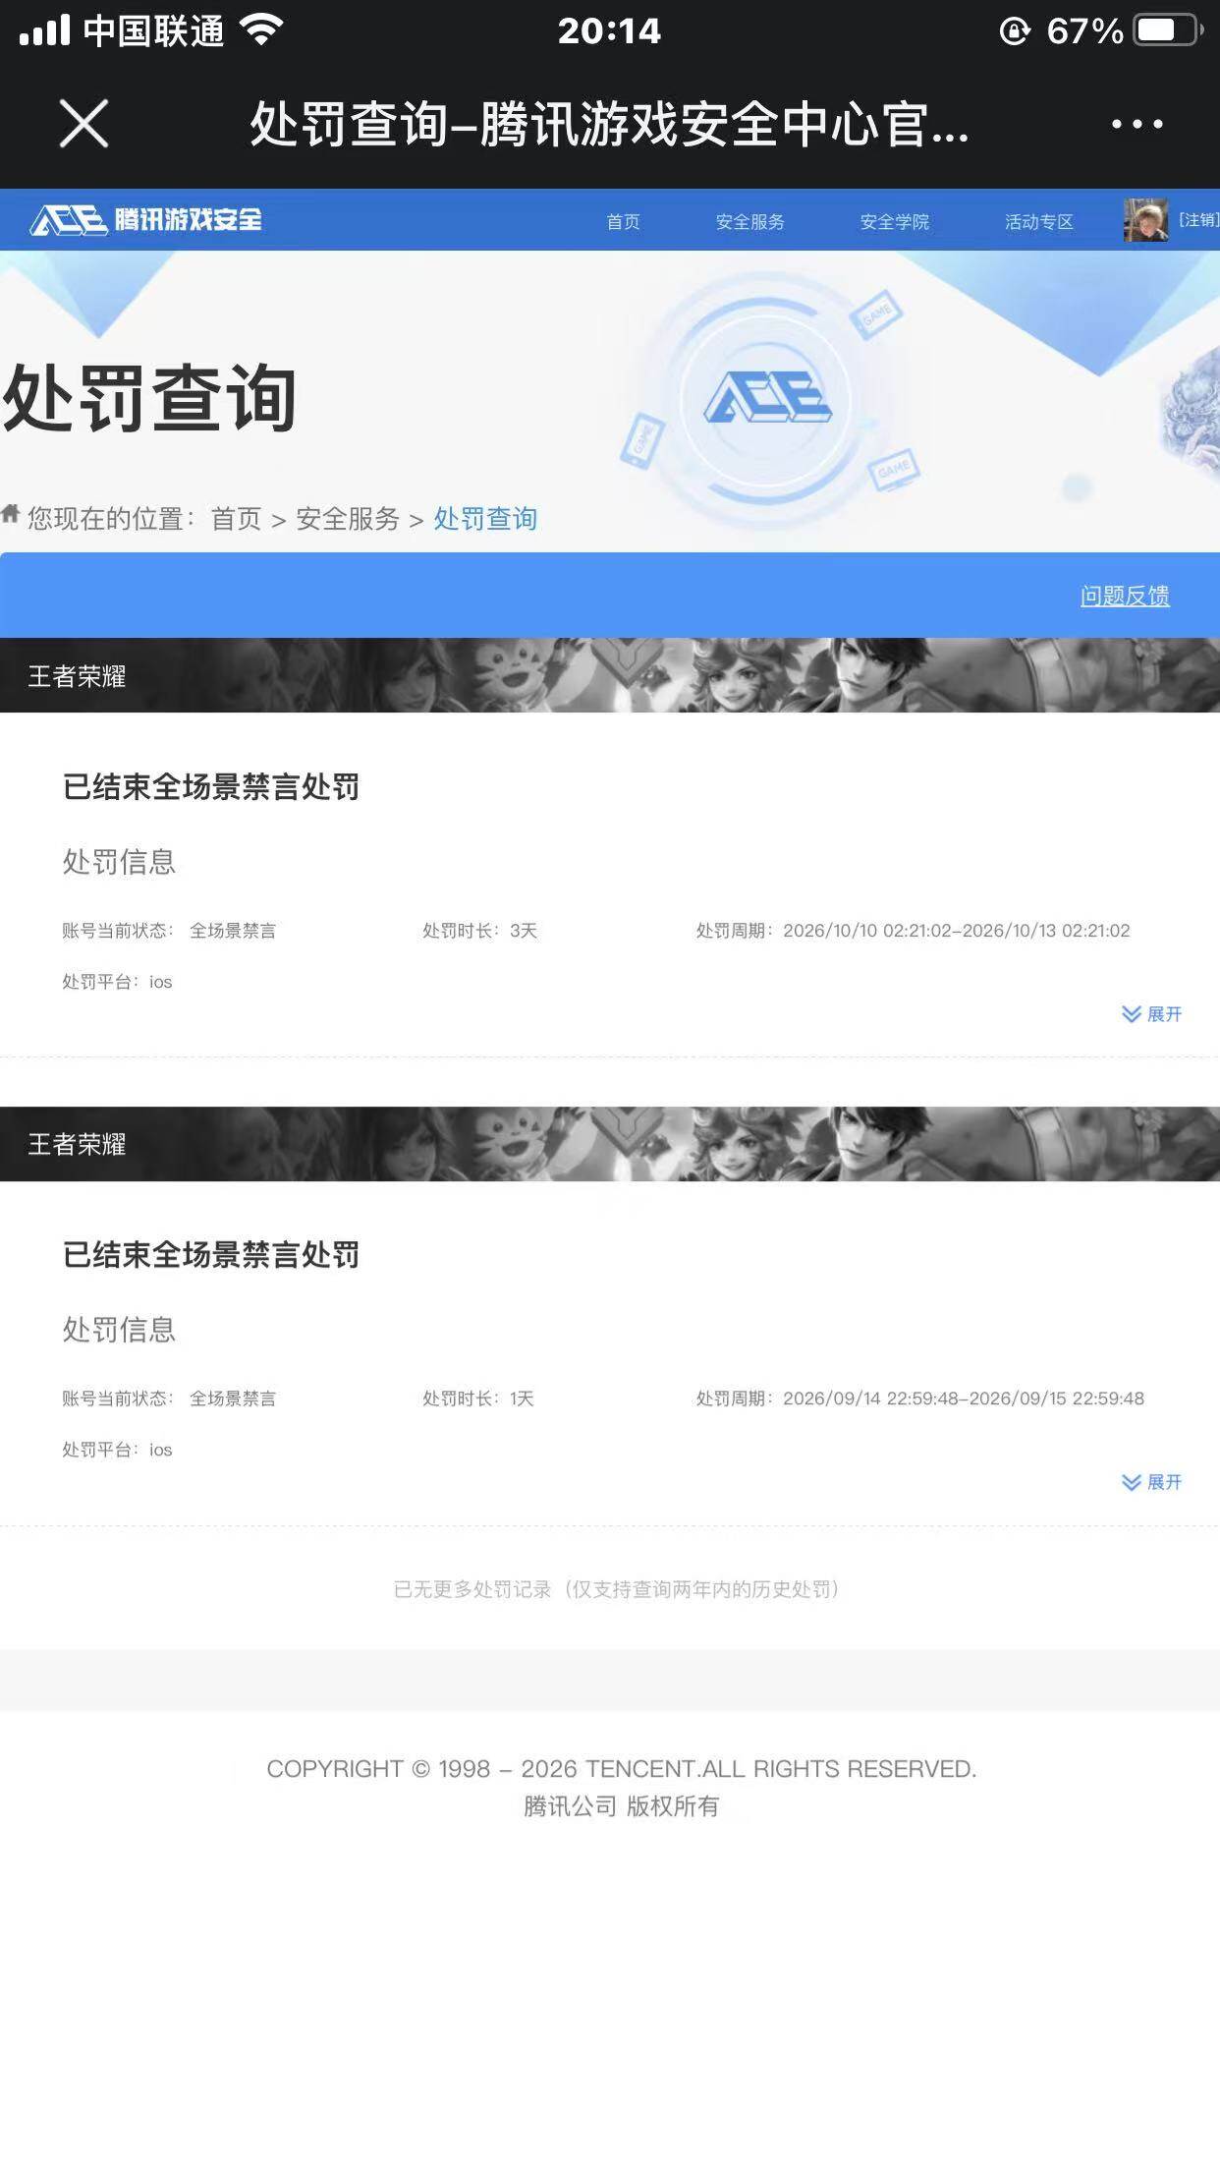Tap the Wi-Fi icon in status bar
The height and width of the screenshot is (2170, 1220).
pos(261,30)
